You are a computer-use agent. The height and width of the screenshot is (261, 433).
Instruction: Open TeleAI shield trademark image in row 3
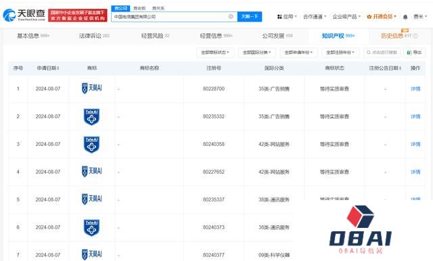coord(92,144)
